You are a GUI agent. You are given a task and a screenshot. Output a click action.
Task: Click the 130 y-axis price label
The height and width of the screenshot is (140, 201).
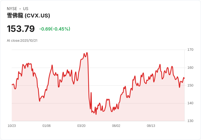coord(190,121)
